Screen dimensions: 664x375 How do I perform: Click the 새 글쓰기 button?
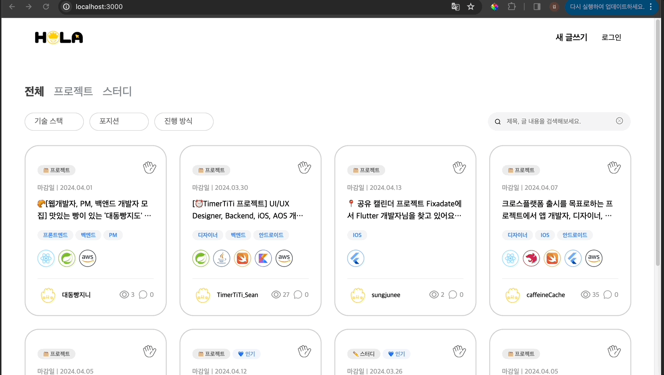[x=571, y=37]
